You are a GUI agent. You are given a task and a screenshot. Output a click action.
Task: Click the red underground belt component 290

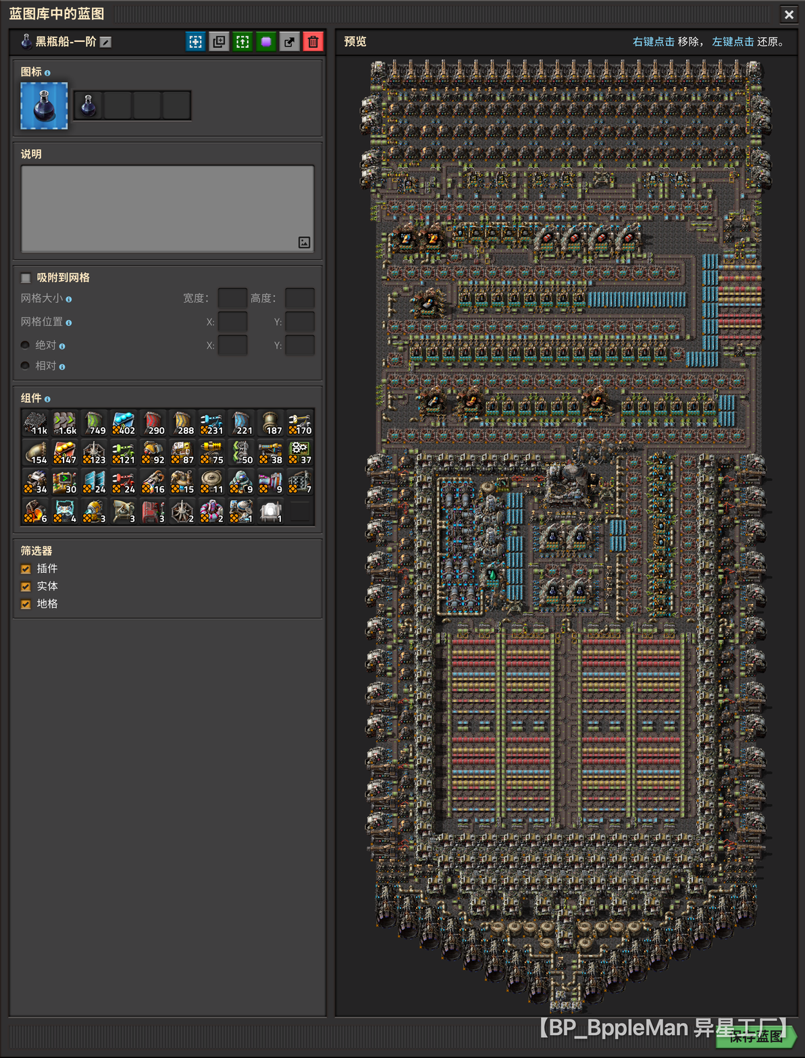pyautogui.click(x=153, y=423)
